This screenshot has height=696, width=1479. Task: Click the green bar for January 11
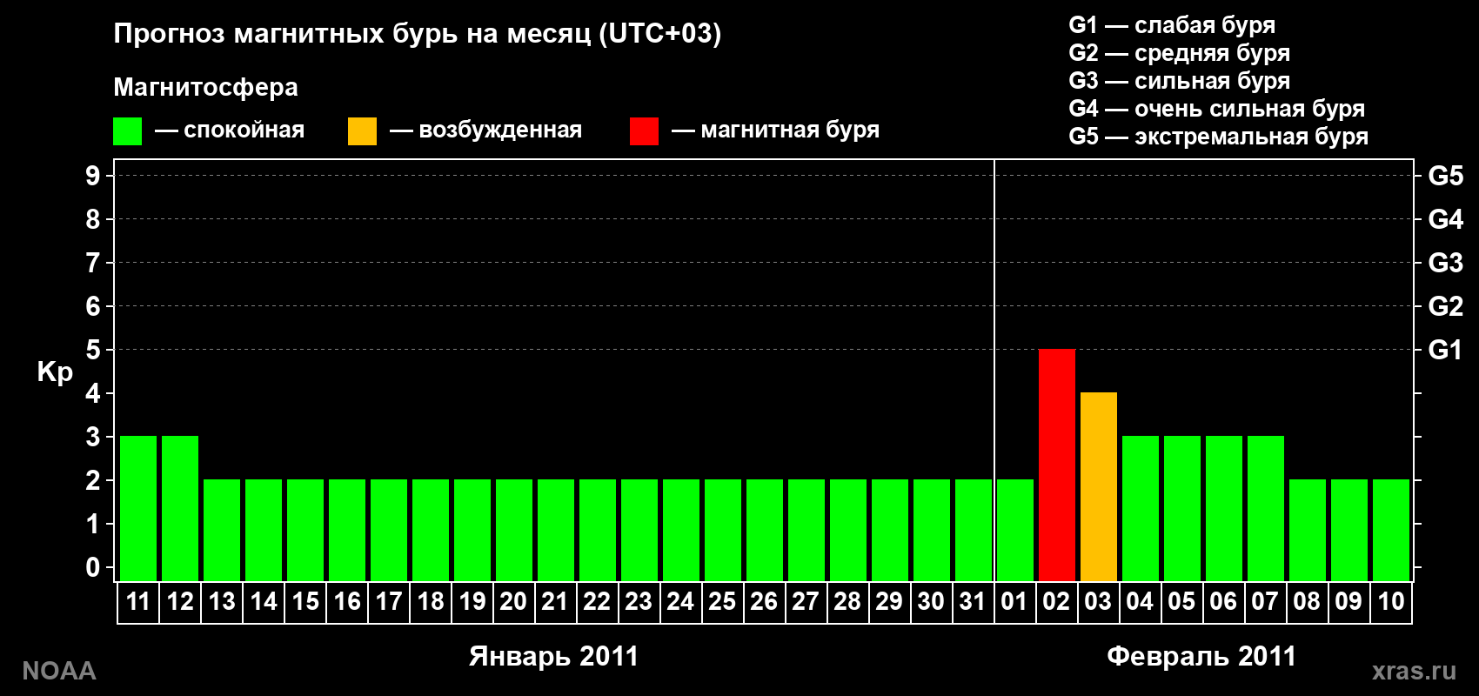138,508
